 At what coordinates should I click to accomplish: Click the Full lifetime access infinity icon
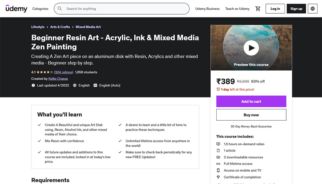[218, 164]
